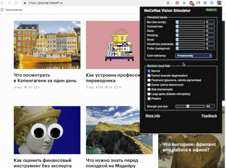Select Side (hemianopia) option
226x168 pixels.
tap(149, 89)
